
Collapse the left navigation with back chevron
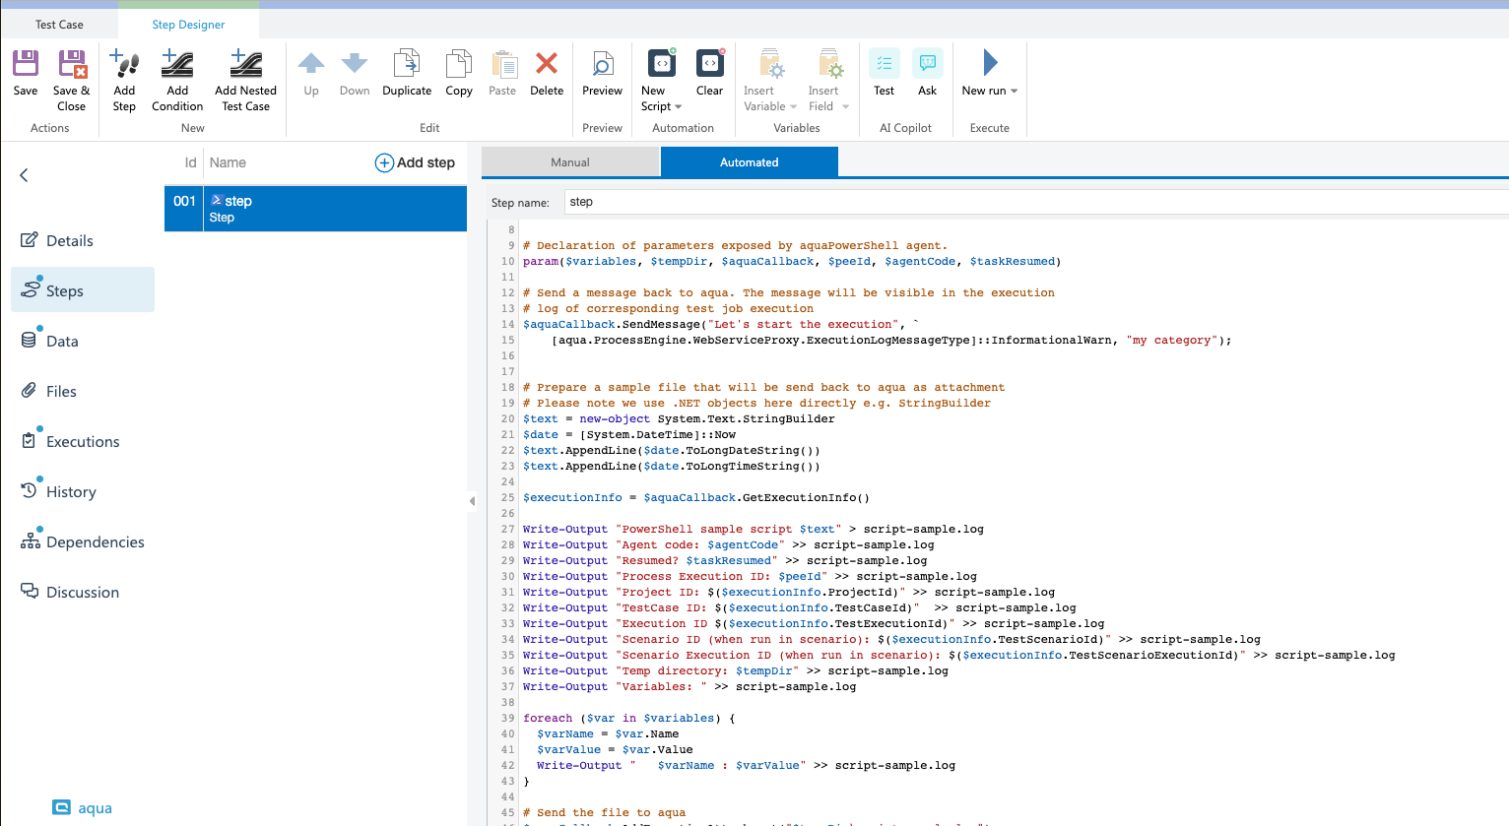point(25,175)
